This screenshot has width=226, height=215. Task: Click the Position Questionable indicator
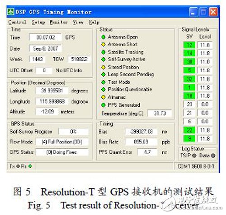point(104,89)
